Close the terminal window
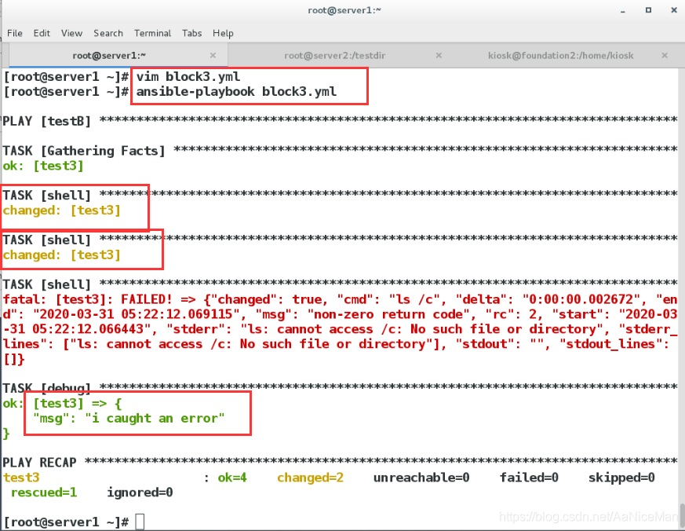This screenshot has width=685, height=531. [674, 10]
